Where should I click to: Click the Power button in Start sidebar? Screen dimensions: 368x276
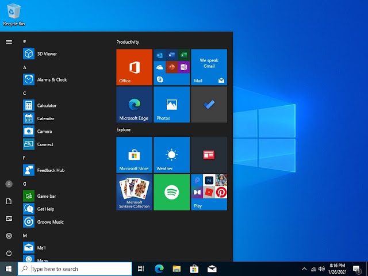[9, 253]
